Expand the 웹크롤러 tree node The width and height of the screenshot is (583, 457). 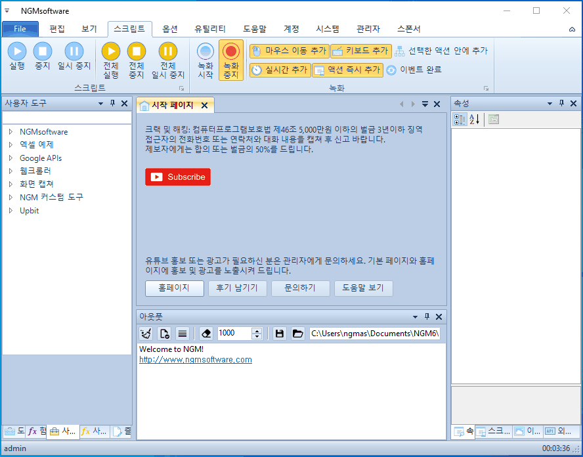click(x=11, y=171)
